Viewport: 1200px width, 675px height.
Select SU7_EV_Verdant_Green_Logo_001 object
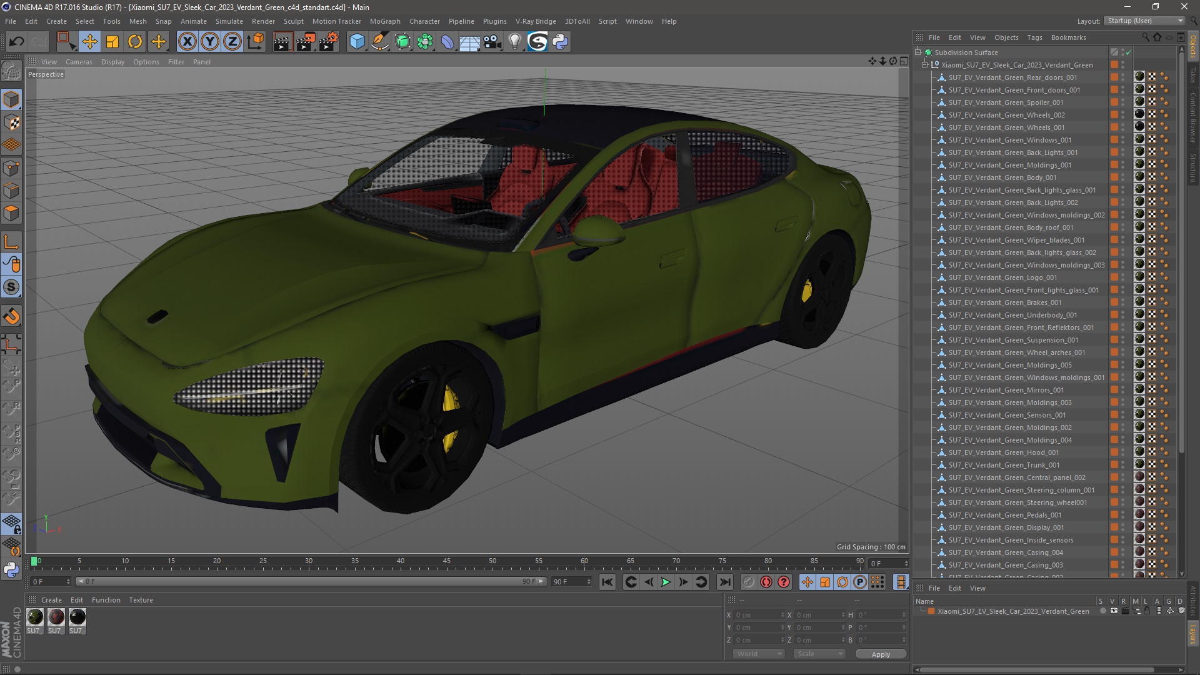(x=1002, y=277)
